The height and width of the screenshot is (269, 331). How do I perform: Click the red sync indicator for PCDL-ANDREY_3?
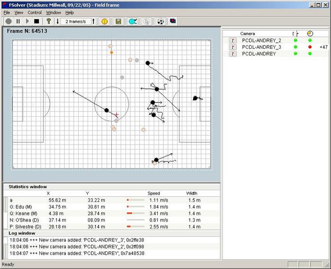[x=310, y=47]
